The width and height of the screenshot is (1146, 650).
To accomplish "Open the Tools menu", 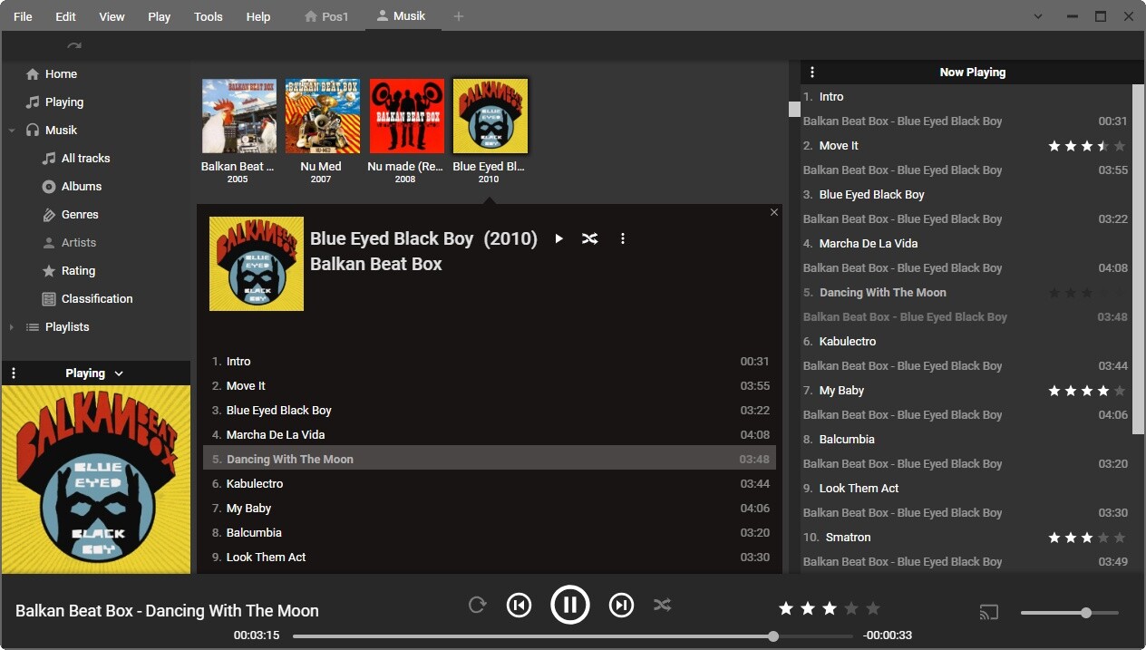I will click(208, 15).
